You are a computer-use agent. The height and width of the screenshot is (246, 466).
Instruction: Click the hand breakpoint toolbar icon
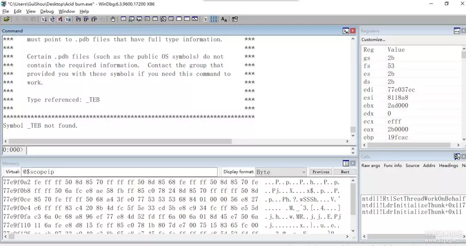[x=113, y=19]
